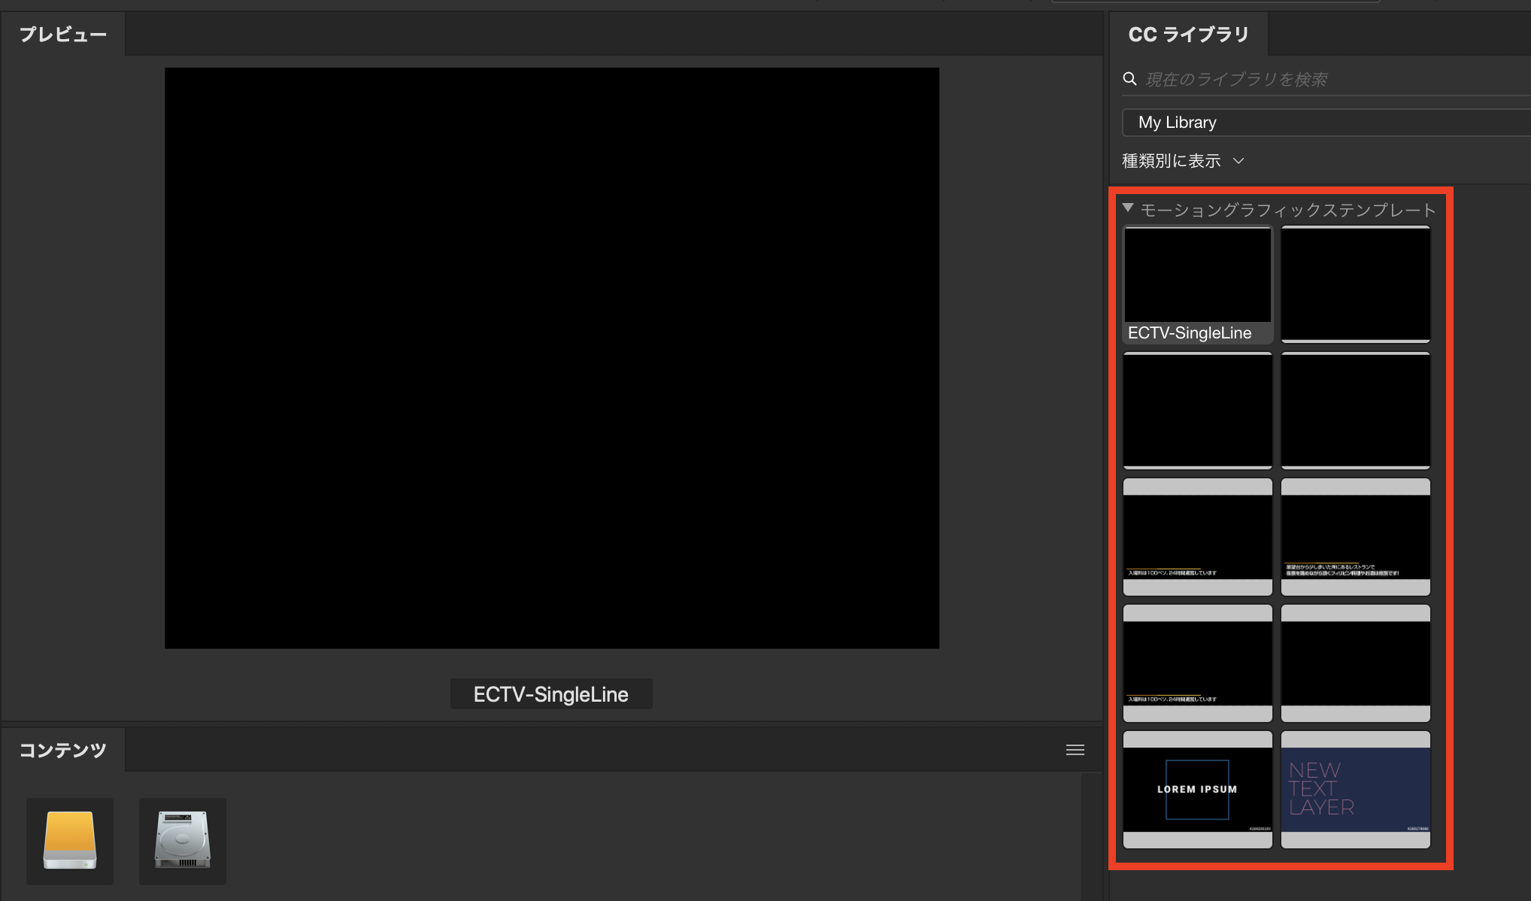This screenshot has height=901, width=1531.
Task: Select the コンテンツ panel tab
Action: [63, 750]
